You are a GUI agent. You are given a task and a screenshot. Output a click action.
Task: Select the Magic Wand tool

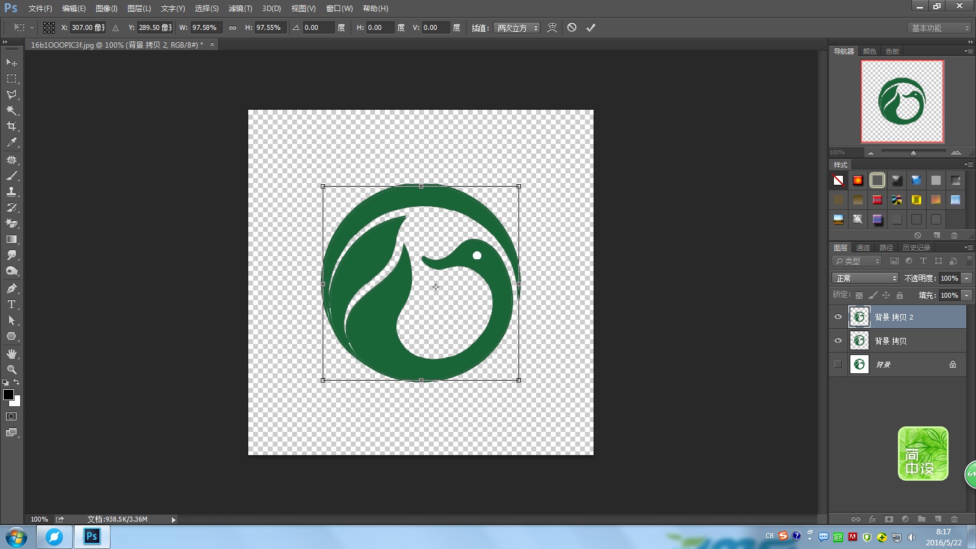coord(12,110)
